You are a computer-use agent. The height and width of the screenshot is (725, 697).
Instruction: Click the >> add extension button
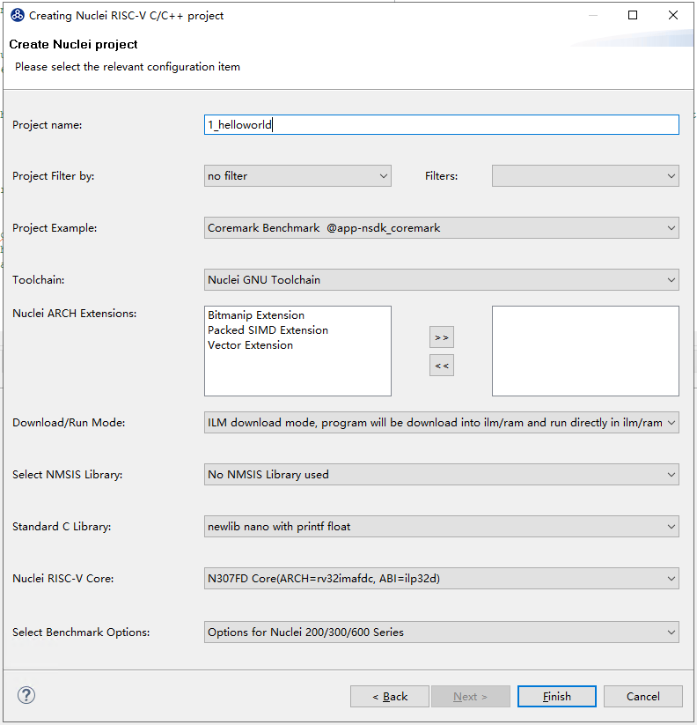pos(441,337)
